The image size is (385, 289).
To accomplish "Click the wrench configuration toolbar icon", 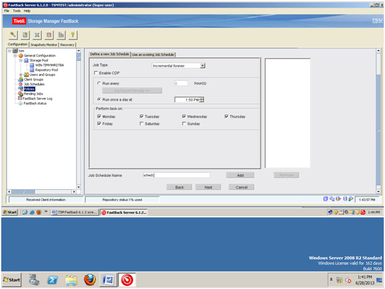I will click(13, 35).
